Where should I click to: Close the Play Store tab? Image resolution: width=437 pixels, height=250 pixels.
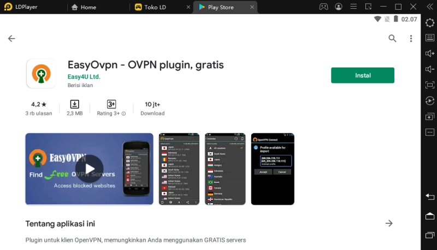click(252, 7)
